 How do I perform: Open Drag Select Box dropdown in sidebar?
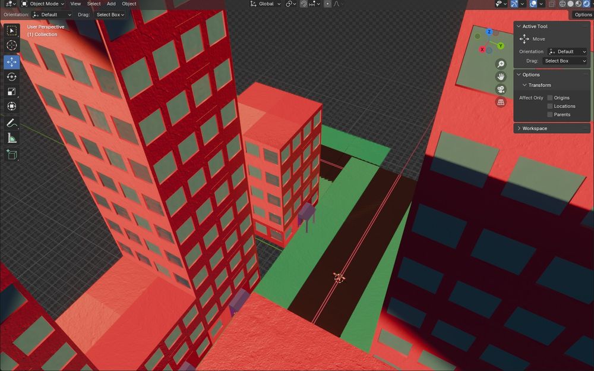point(565,61)
